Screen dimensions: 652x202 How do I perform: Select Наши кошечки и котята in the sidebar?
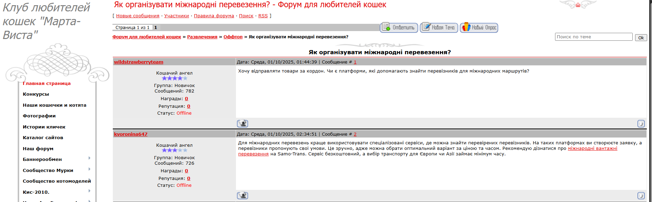point(55,105)
